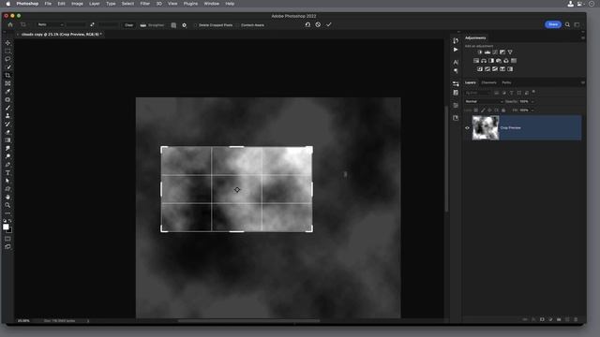Open the Actions play panel icon
The height and width of the screenshot is (337, 600).
pos(456,50)
